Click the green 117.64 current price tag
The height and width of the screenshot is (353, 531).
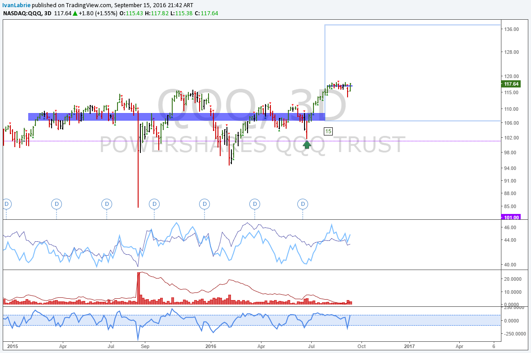tap(511, 84)
